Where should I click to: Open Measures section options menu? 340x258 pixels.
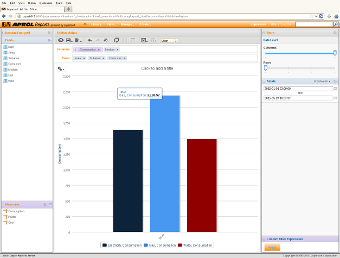coord(45,205)
